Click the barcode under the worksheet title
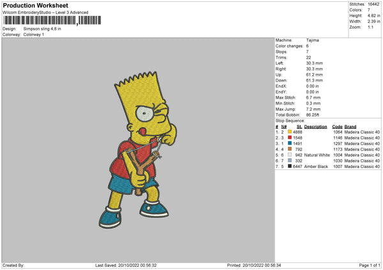Viewport: 383px width, 270px height. (x=52, y=20)
